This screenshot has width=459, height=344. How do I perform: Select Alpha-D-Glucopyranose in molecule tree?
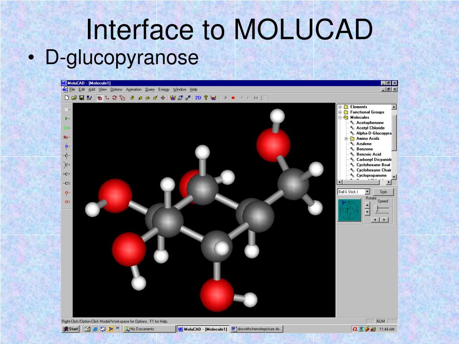point(373,133)
